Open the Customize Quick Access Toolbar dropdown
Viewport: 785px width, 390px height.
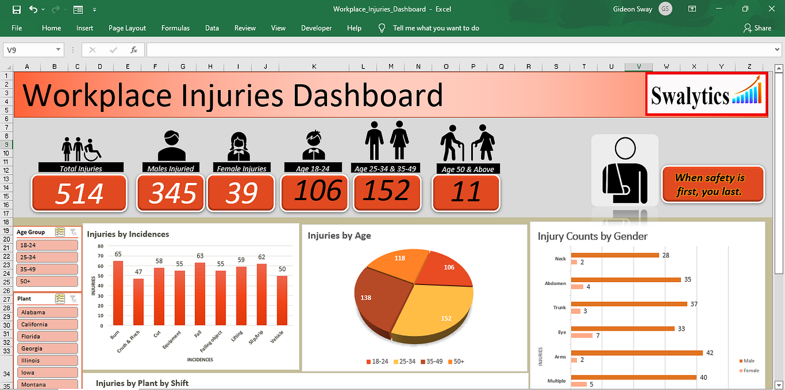click(x=94, y=9)
